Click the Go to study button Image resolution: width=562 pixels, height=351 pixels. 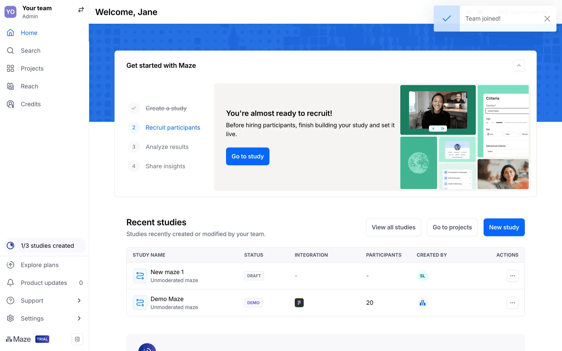[248, 156]
